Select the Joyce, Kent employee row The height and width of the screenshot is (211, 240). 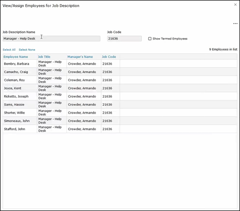click(x=13, y=88)
